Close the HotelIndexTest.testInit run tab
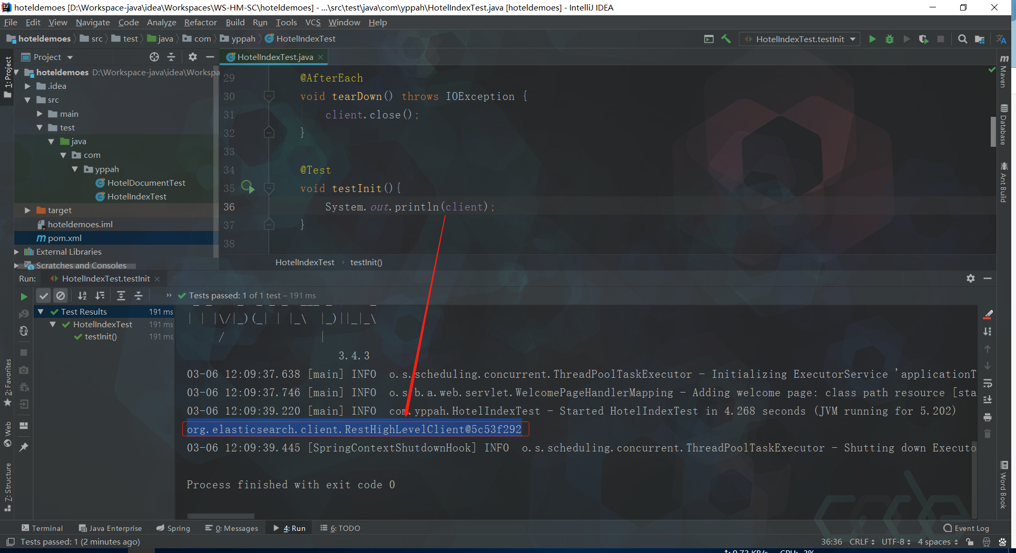 click(x=157, y=279)
